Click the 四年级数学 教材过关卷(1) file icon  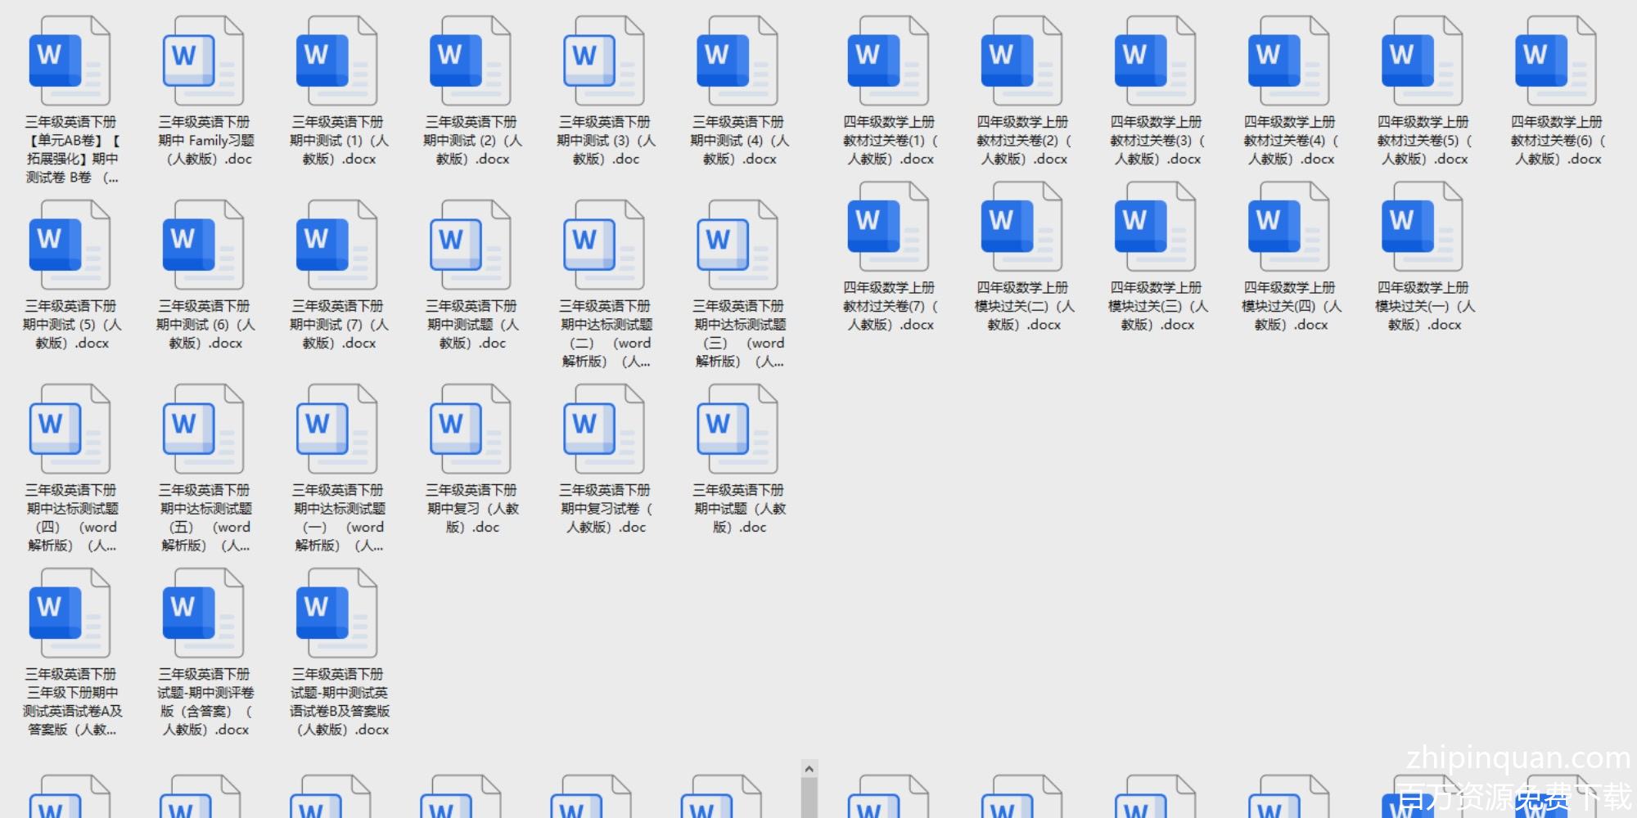point(889,61)
